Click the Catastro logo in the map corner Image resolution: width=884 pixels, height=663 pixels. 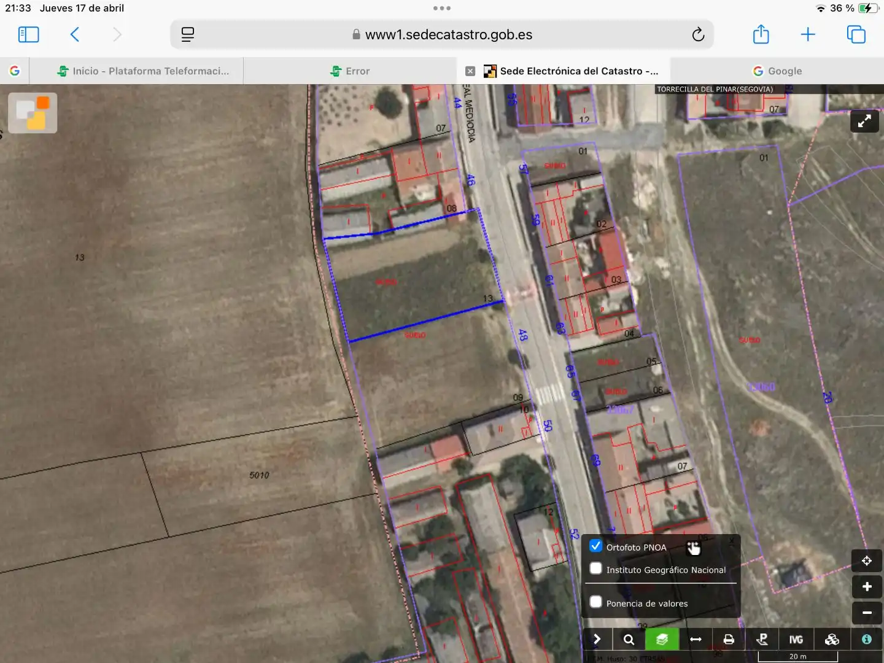coord(33,113)
